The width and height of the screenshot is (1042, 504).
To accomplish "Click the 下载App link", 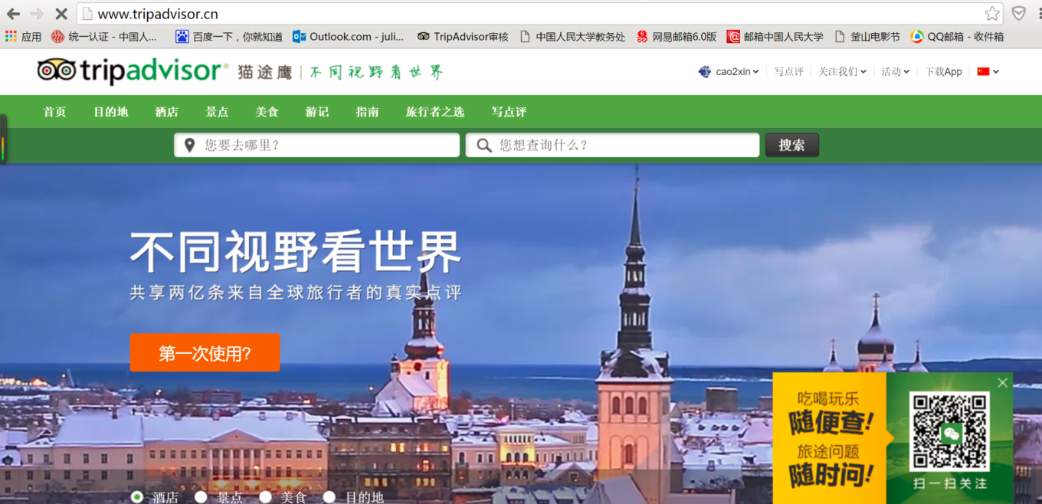I will click(943, 71).
